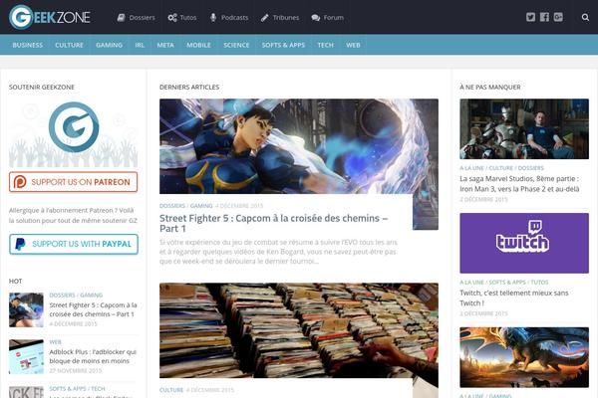Click the search magnifier icon
Image resolution: width=598 pixels, height=398 pixels.
click(585, 18)
